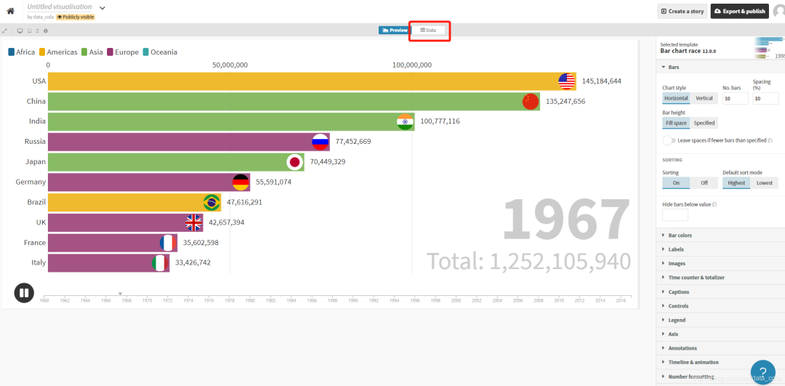Switch to the Preview tab
The width and height of the screenshot is (785, 386).
pyautogui.click(x=394, y=31)
